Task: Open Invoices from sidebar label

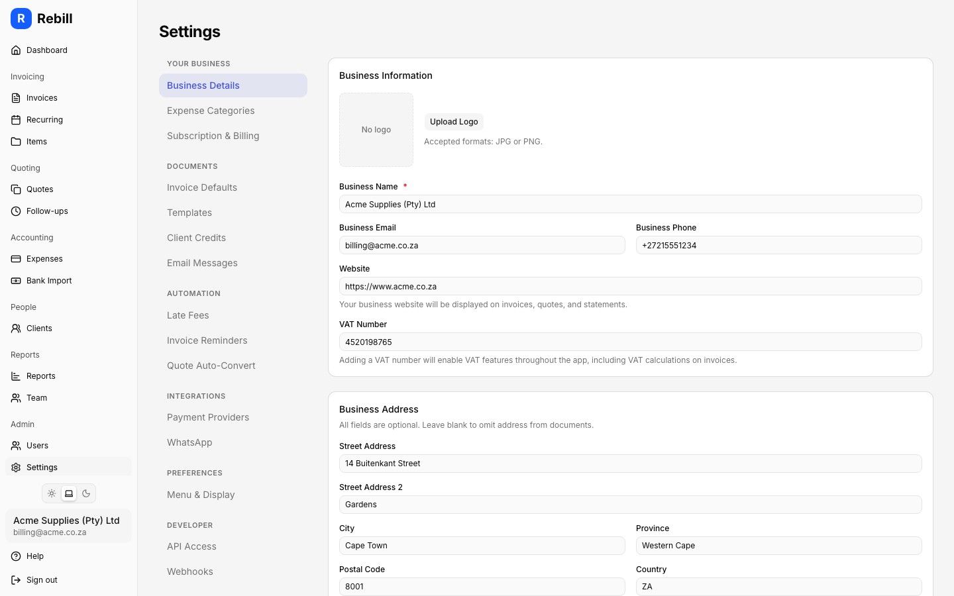Action: 42,98
